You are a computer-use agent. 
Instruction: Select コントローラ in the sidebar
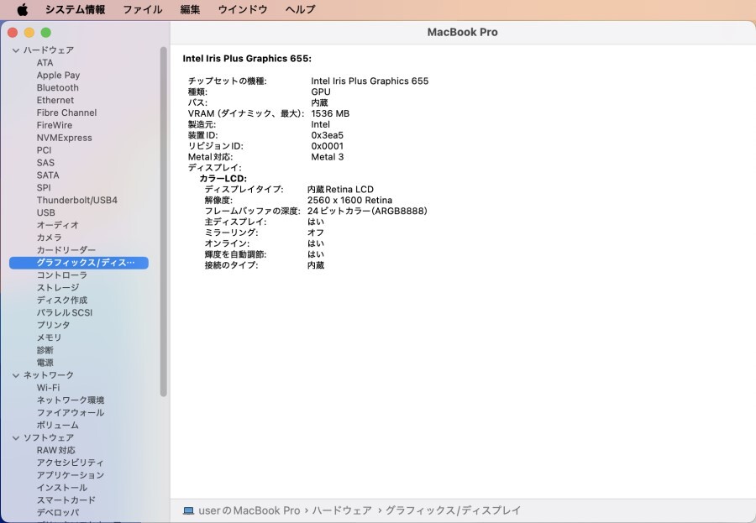tap(61, 275)
